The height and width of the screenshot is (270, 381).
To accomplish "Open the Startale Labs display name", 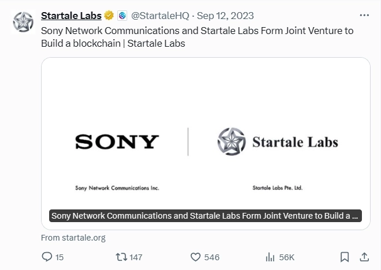I will (x=71, y=16).
